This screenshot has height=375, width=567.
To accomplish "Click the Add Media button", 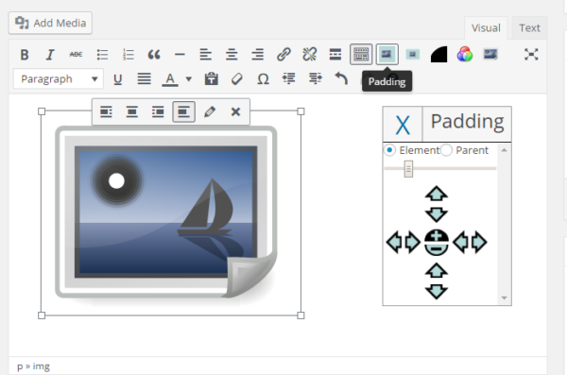I will tap(50, 24).
